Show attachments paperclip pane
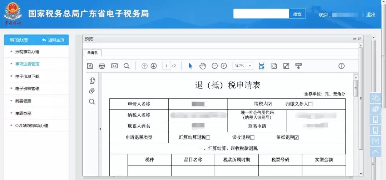This screenshot has height=180, width=386. pyautogui.click(x=92, y=91)
